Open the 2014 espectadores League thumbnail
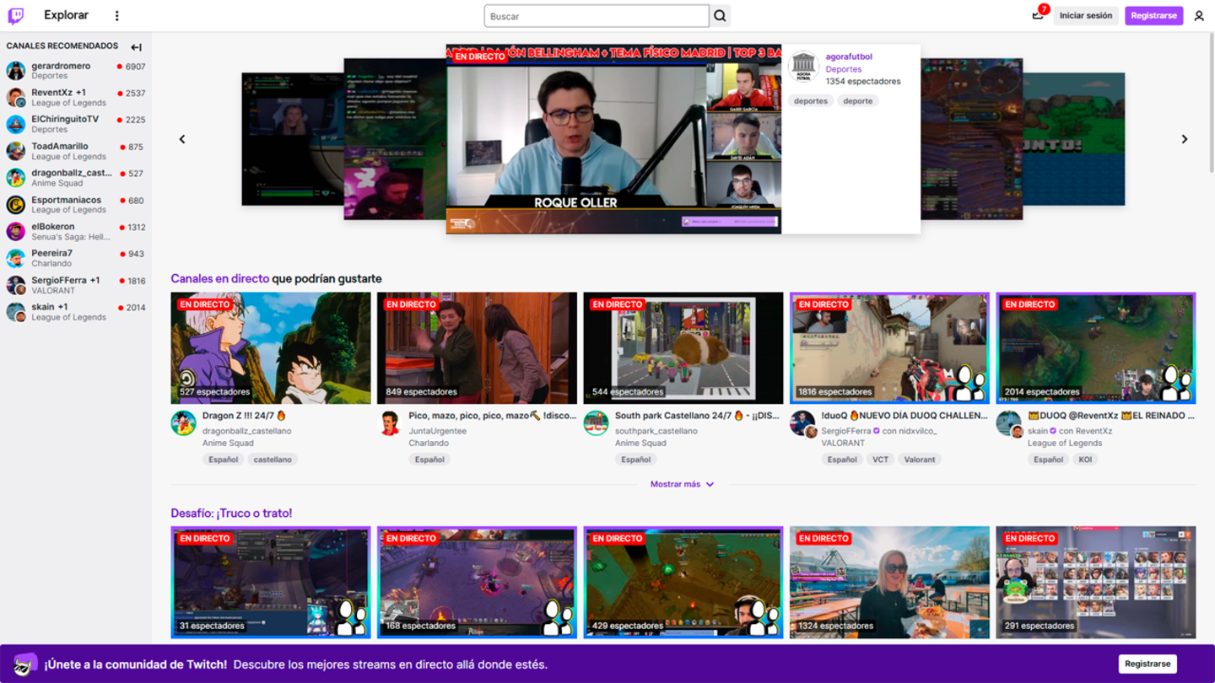Viewport: 1215px width, 683px height. pyautogui.click(x=1096, y=348)
